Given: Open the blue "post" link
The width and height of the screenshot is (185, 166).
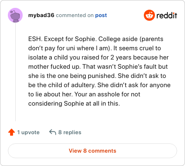Looking at the screenshot, I should click(x=101, y=15).
